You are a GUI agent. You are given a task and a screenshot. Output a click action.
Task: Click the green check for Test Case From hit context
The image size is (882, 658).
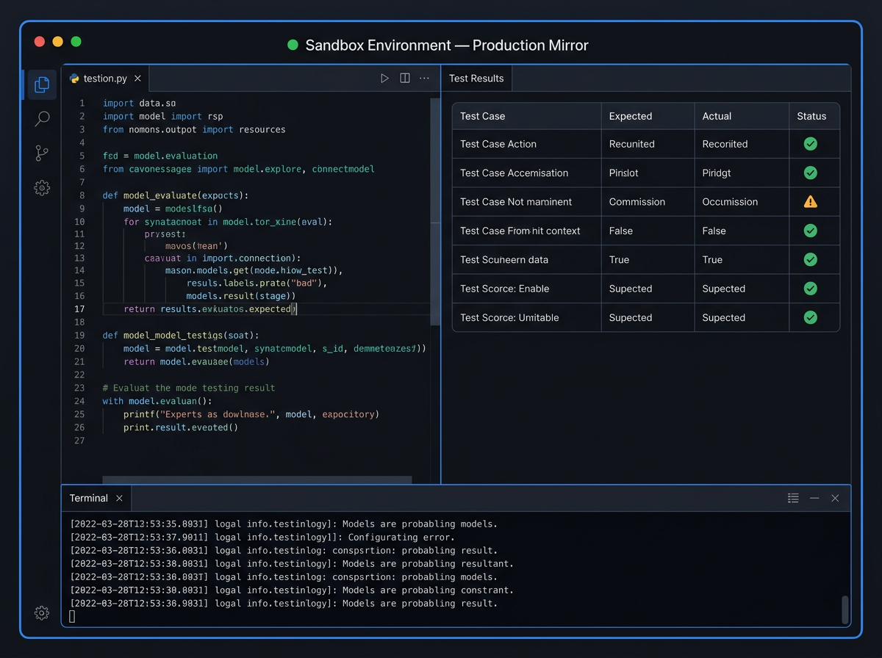tap(811, 231)
